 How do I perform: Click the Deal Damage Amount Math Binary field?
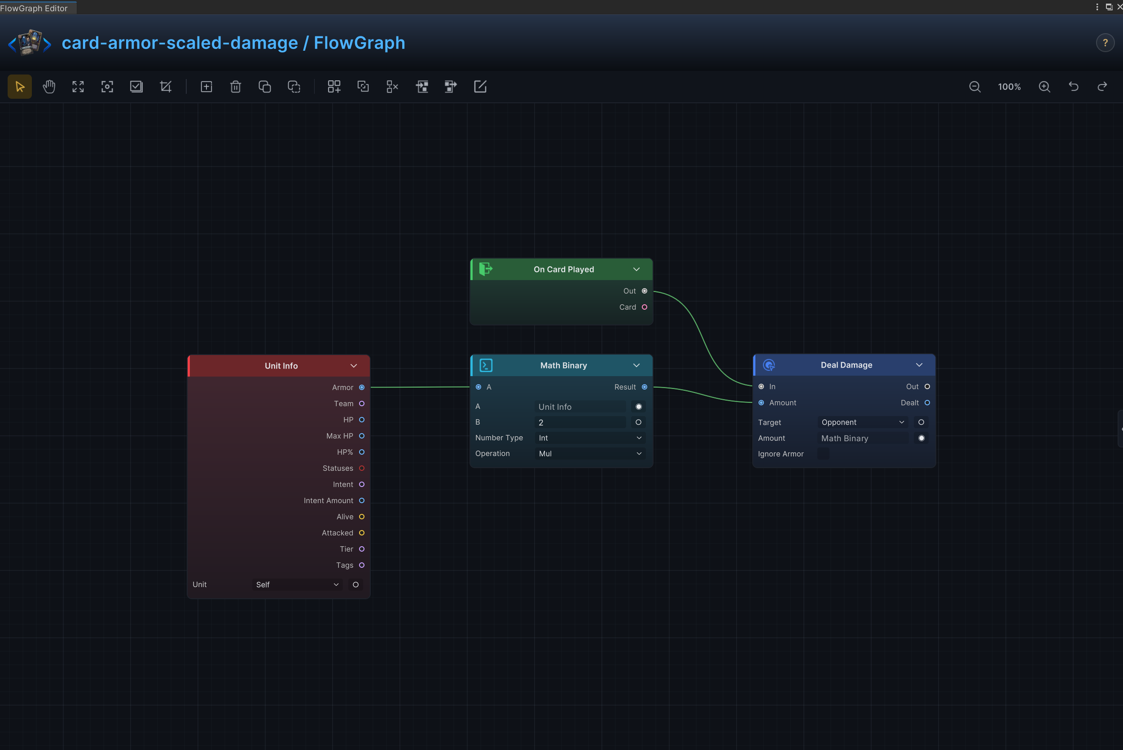(x=863, y=438)
